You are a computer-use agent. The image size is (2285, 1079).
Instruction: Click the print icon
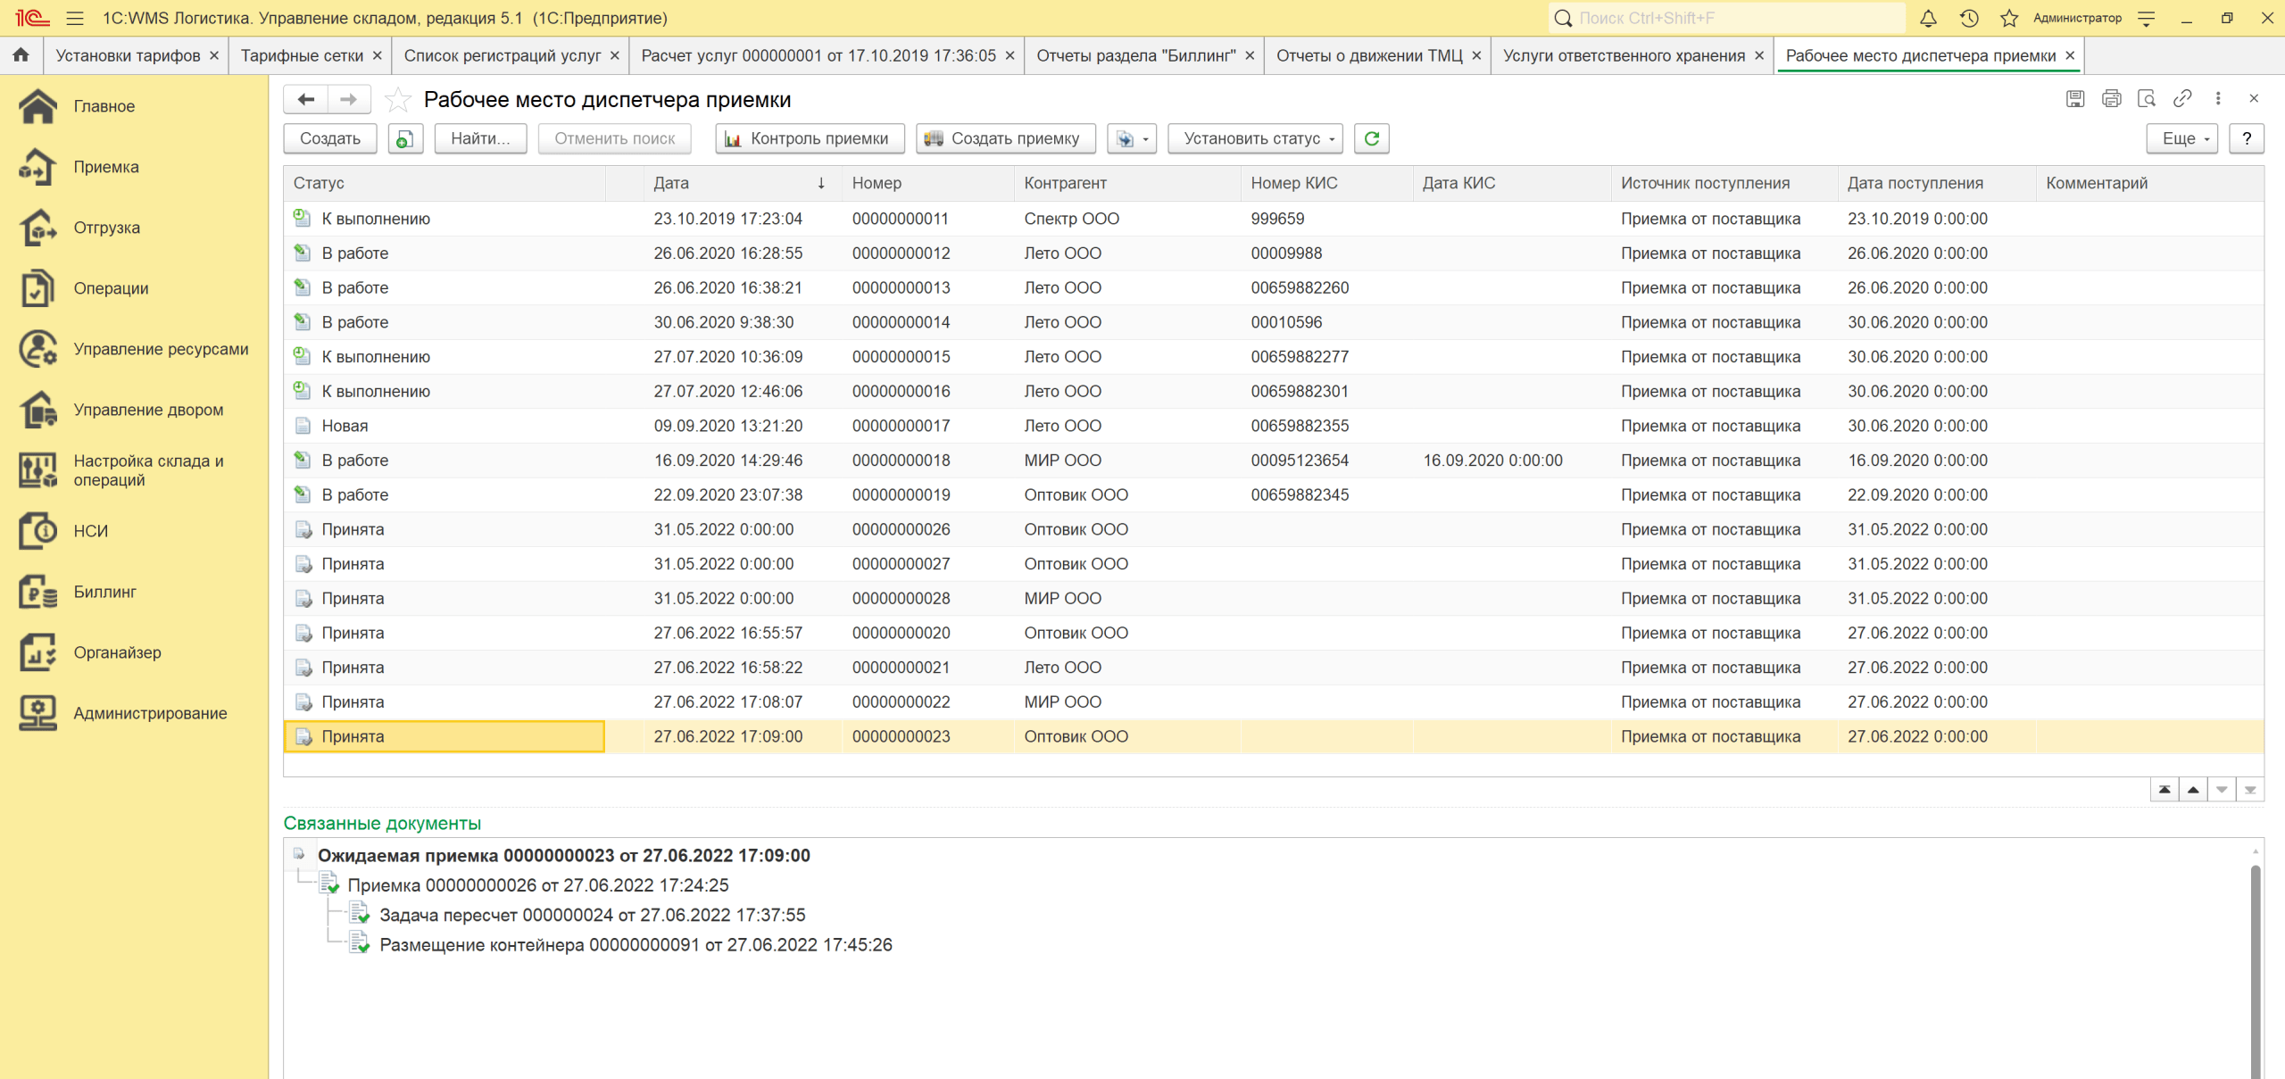2111,99
